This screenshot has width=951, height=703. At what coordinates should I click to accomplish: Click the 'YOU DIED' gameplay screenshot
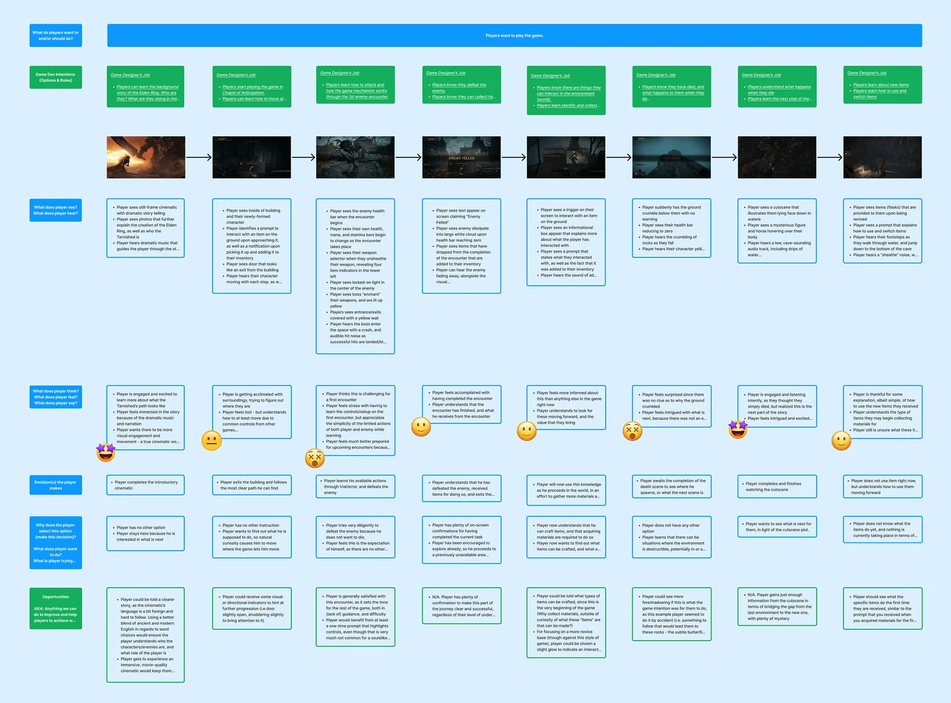click(672, 157)
